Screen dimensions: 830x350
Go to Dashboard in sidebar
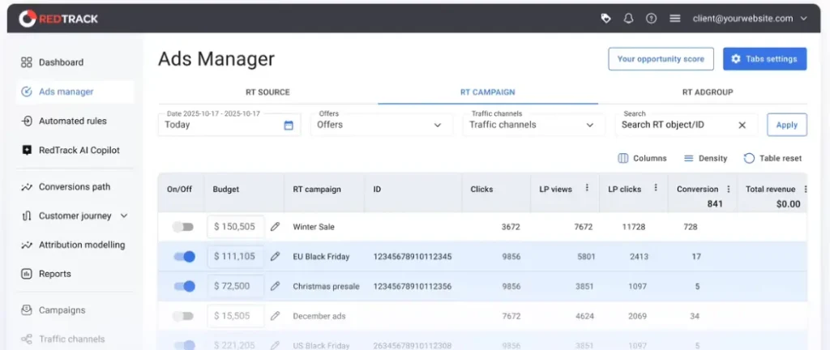pos(61,62)
